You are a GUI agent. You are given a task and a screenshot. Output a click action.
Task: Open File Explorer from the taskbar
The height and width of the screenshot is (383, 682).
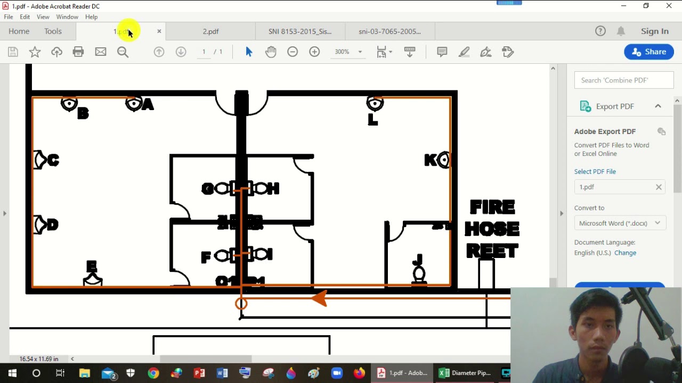tap(85, 373)
